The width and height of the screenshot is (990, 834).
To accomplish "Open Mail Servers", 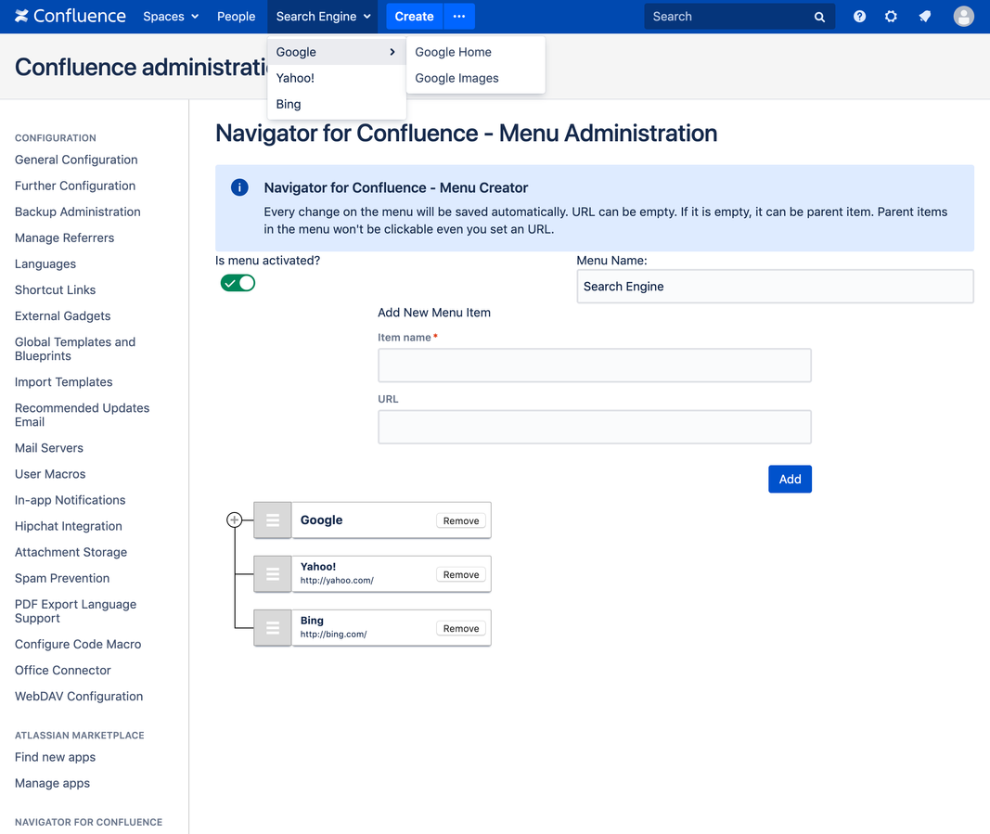I will tap(49, 448).
